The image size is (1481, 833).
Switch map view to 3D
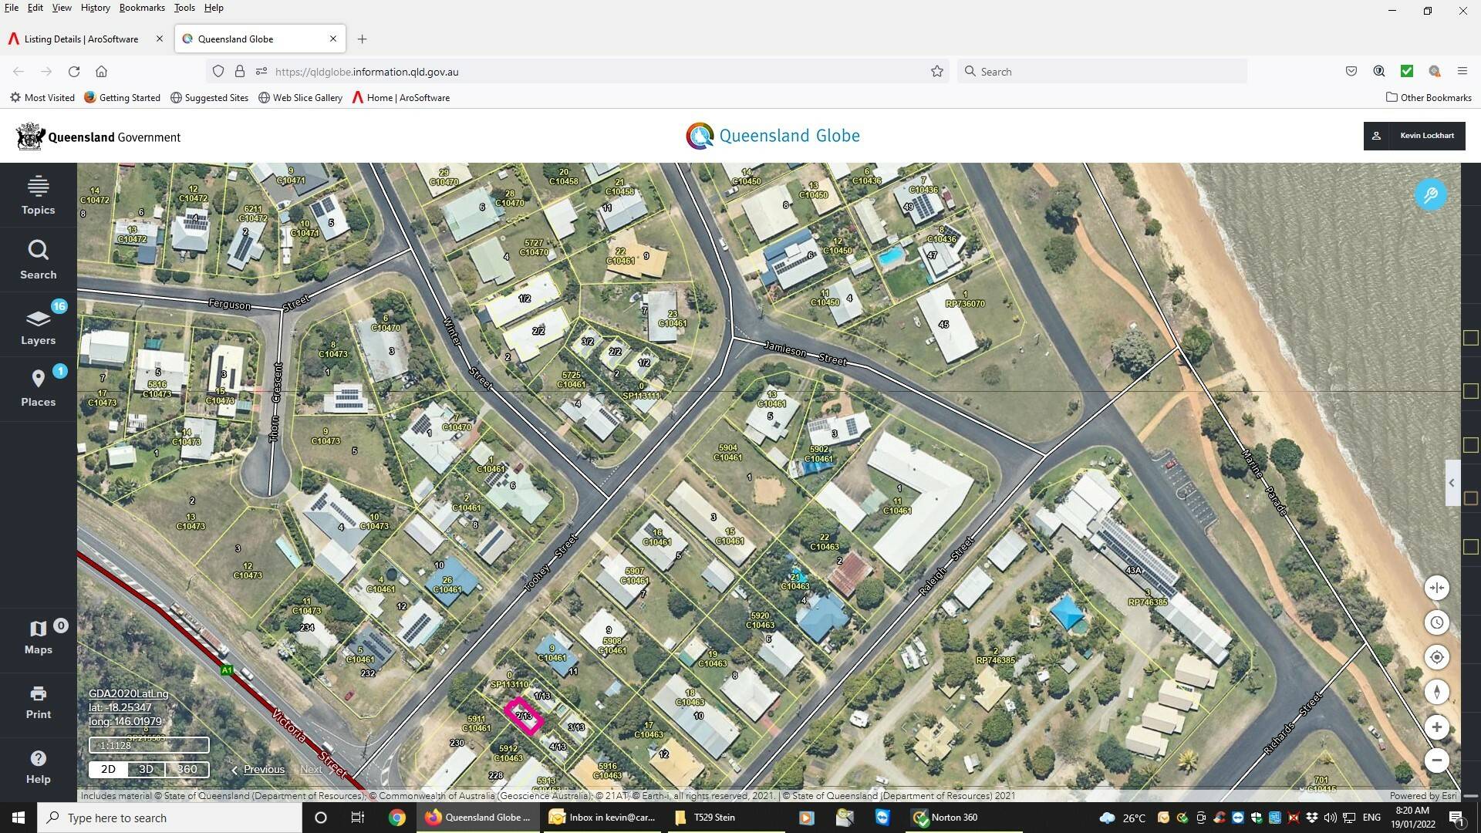click(x=146, y=769)
